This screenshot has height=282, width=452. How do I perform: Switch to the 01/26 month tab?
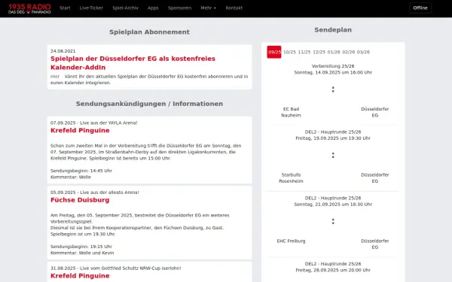tap(334, 52)
